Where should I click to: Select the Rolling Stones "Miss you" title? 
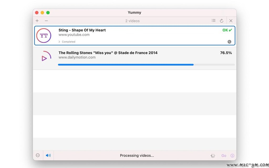tap(108, 53)
